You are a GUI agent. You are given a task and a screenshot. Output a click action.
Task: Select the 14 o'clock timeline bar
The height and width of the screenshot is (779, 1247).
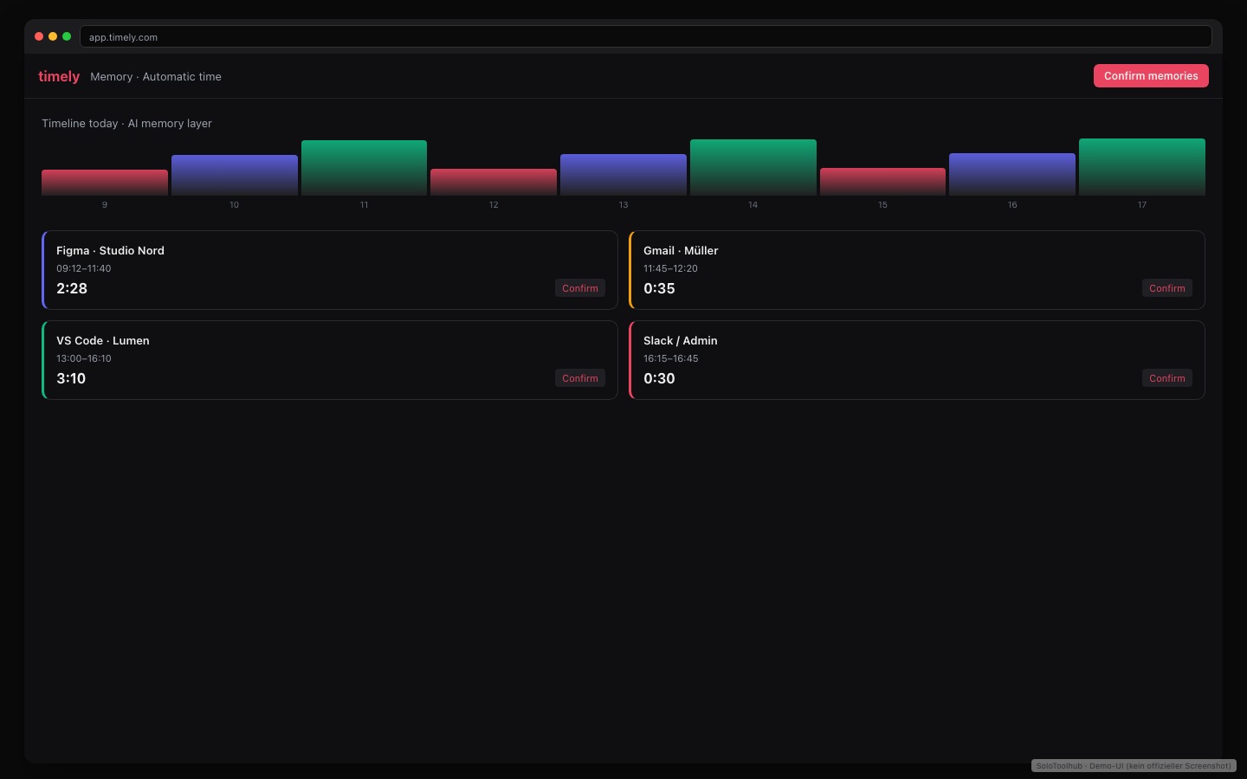click(753, 167)
